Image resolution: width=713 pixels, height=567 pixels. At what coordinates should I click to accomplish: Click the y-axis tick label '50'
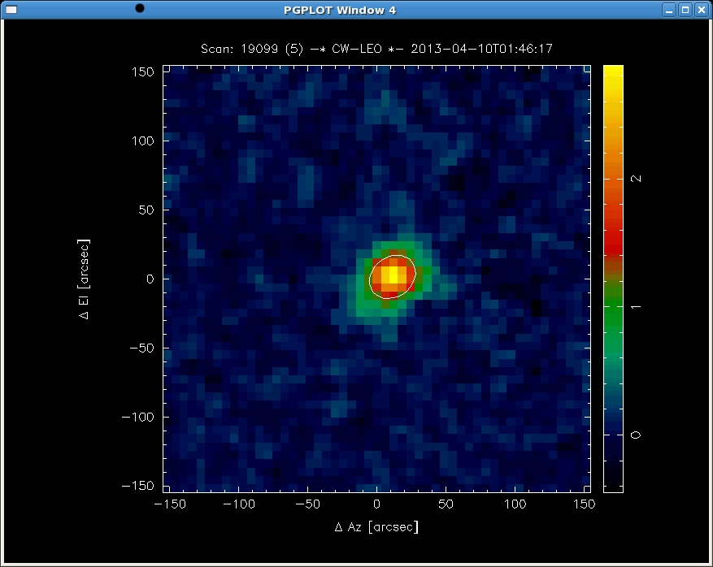(x=146, y=210)
